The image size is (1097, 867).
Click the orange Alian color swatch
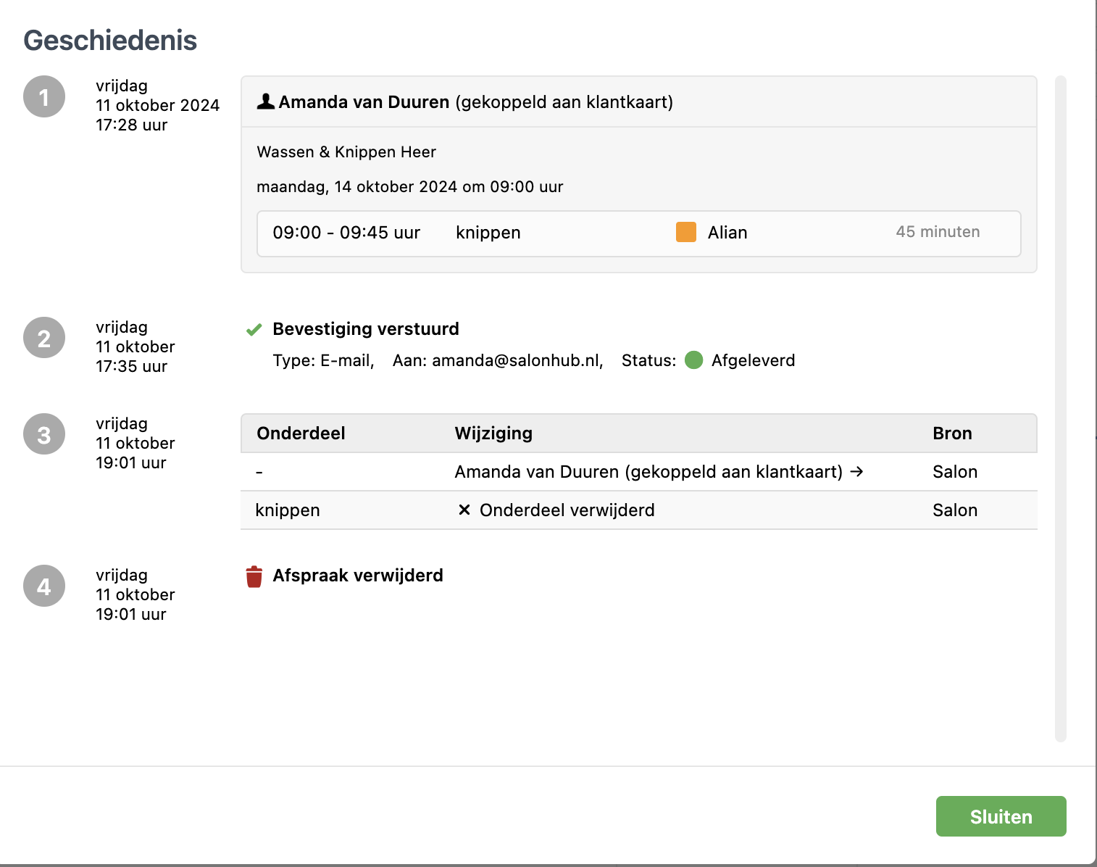point(685,232)
